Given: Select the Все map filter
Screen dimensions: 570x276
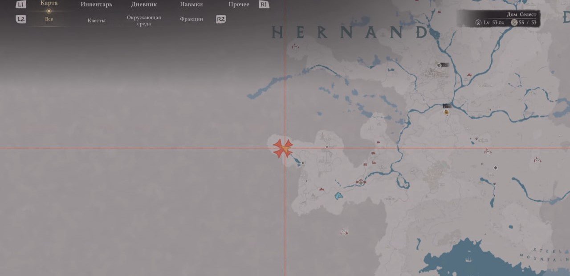Looking at the screenshot, I should pos(49,19).
